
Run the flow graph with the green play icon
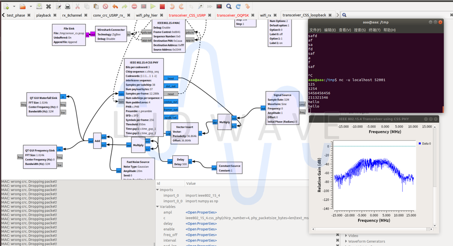[x=153, y=6]
